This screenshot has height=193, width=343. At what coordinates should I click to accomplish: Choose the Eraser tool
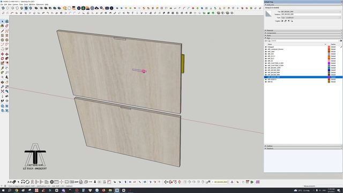tap(7, 26)
